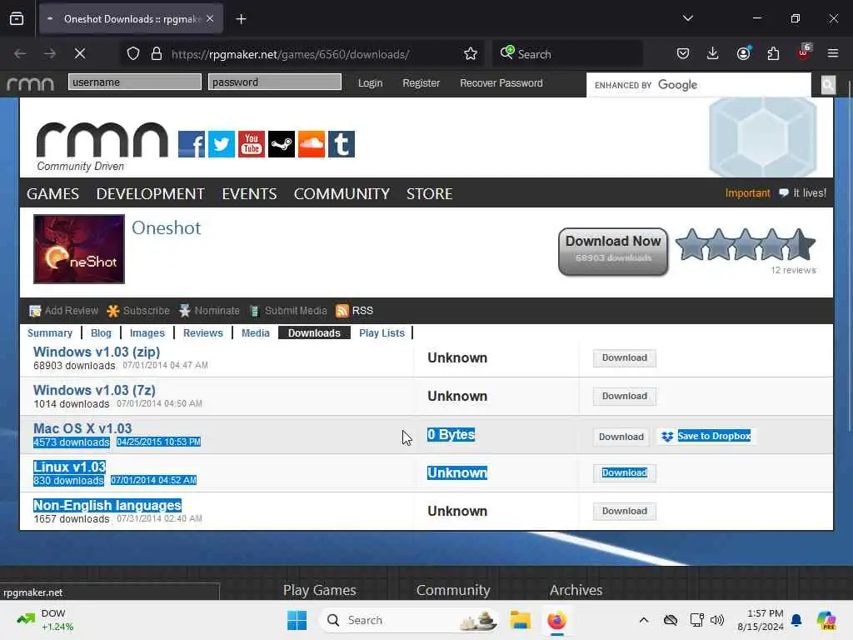Switch to the Images tab

pos(147,333)
